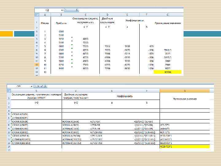Click the yellow formula cell =E13+F13*1
221x166 pixels.
pos(185,147)
